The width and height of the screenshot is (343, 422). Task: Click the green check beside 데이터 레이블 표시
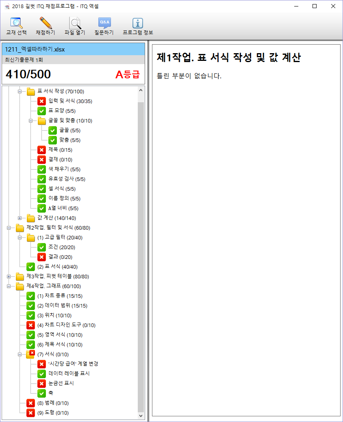coord(41,374)
